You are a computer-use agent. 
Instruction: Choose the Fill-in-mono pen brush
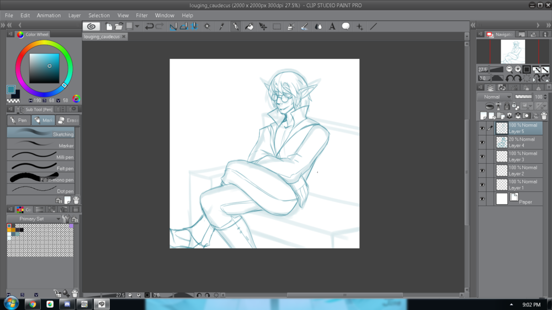click(41, 179)
